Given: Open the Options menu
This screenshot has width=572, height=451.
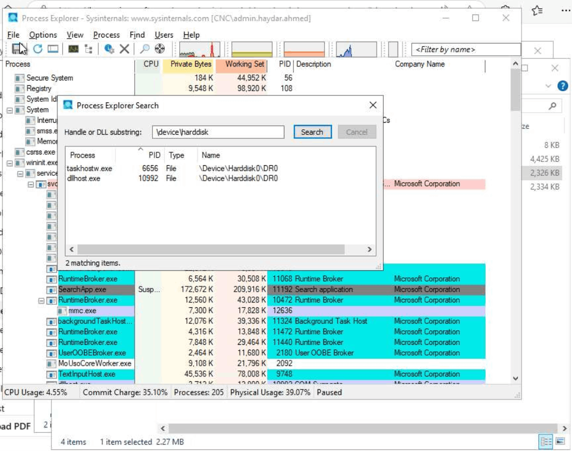Looking at the screenshot, I should coord(43,35).
